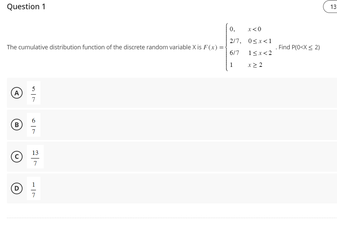This screenshot has width=337, height=225.
Task: Click the fraction 13/7 next to option C
Action: pos(35,157)
